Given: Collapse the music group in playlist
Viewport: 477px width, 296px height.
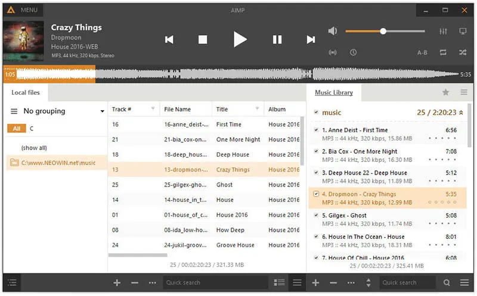Looking at the screenshot, I should tap(461, 113).
